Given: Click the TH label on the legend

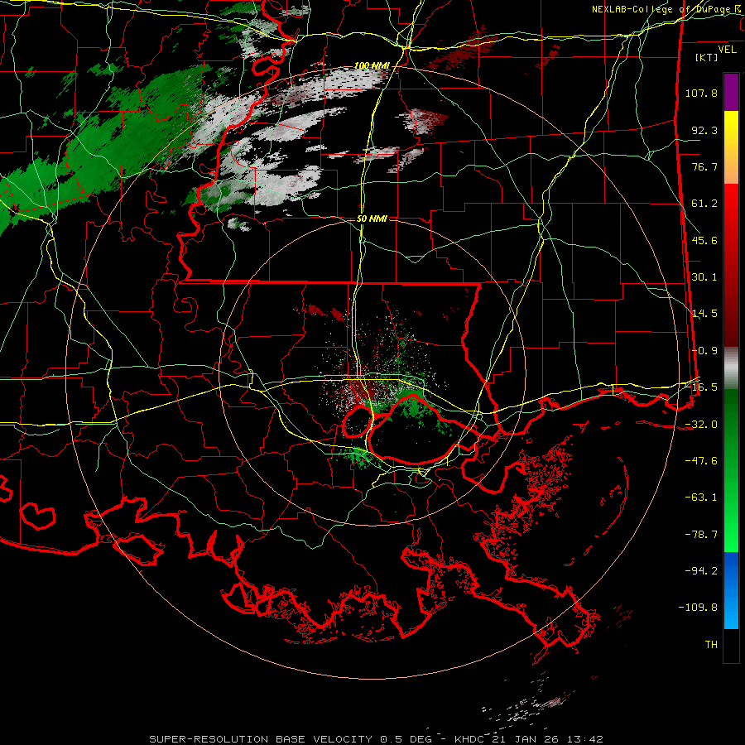Looking at the screenshot, I should tap(711, 645).
